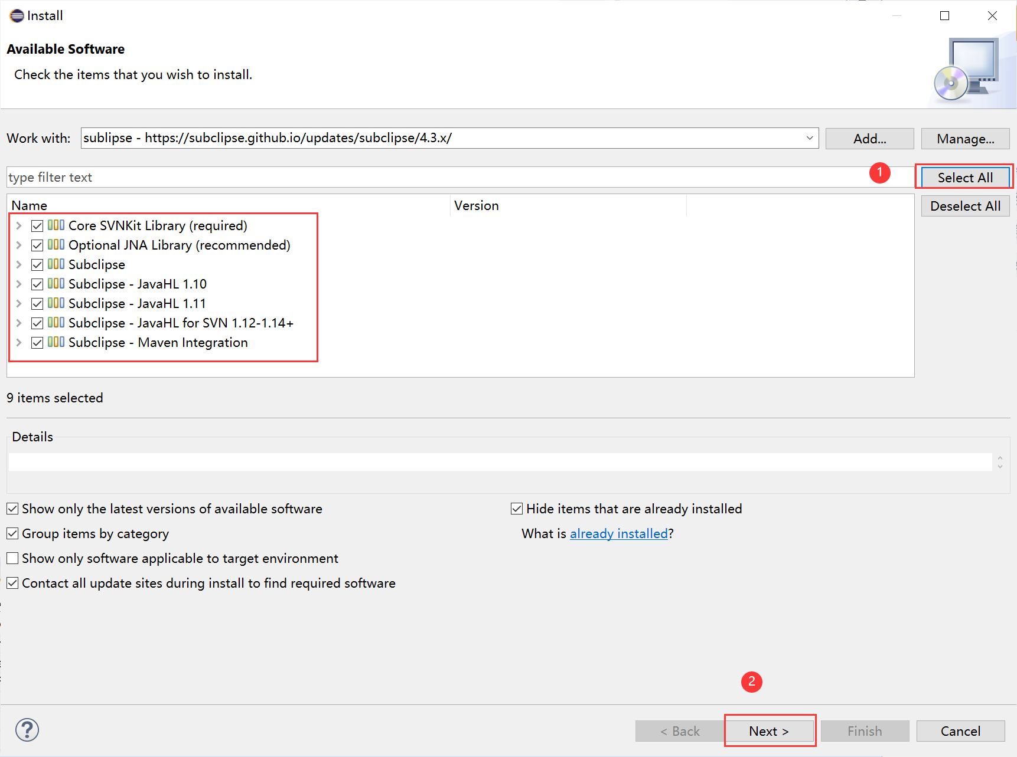This screenshot has width=1017, height=757.
Task: Toggle Hide items that are already installed
Action: click(x=517, y=509)
